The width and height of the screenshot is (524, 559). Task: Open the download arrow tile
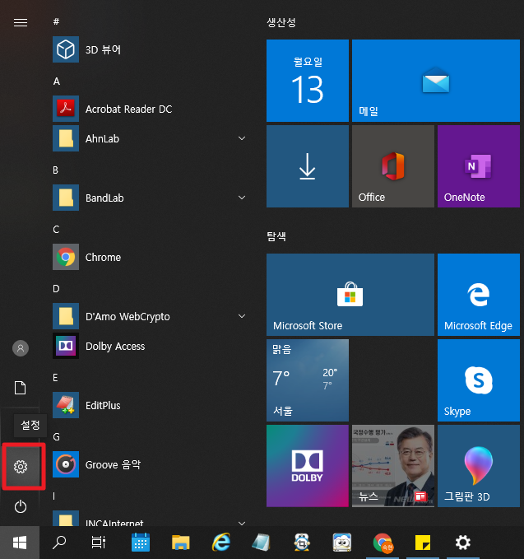(x=308, y=166)
